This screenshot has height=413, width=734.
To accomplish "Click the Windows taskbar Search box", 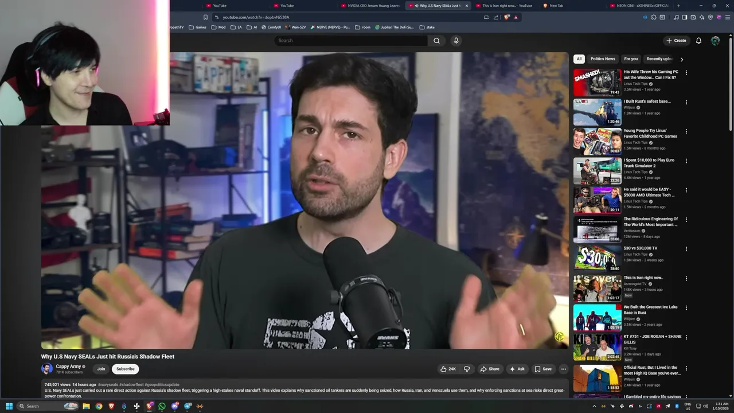I will pos(47,406).
